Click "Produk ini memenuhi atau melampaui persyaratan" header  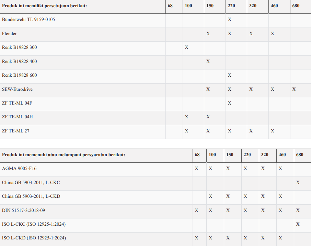(64, 155)
